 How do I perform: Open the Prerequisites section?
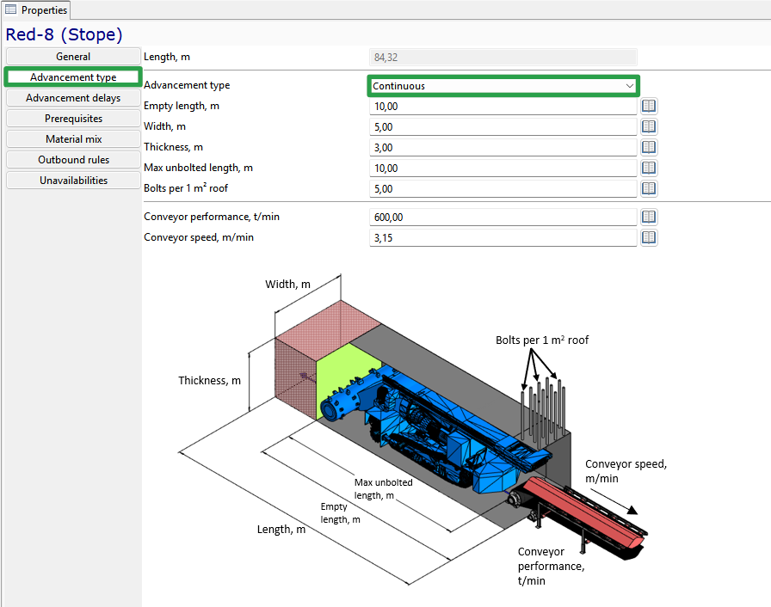pyautogui.click(x=73, y=119)
